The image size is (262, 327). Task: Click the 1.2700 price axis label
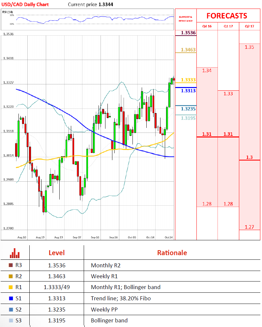(9, 228)
